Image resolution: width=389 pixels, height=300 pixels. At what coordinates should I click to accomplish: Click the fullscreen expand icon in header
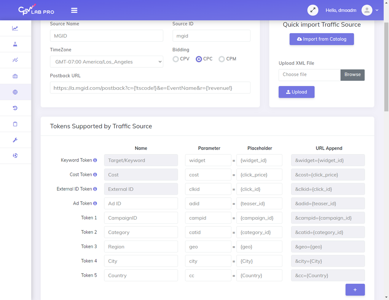pyautogui.click(x=313, y=10)
